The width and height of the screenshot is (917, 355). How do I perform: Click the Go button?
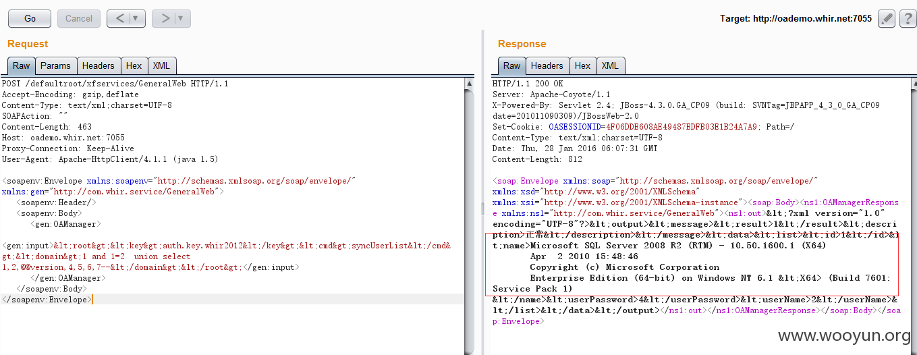pos(30,18)
